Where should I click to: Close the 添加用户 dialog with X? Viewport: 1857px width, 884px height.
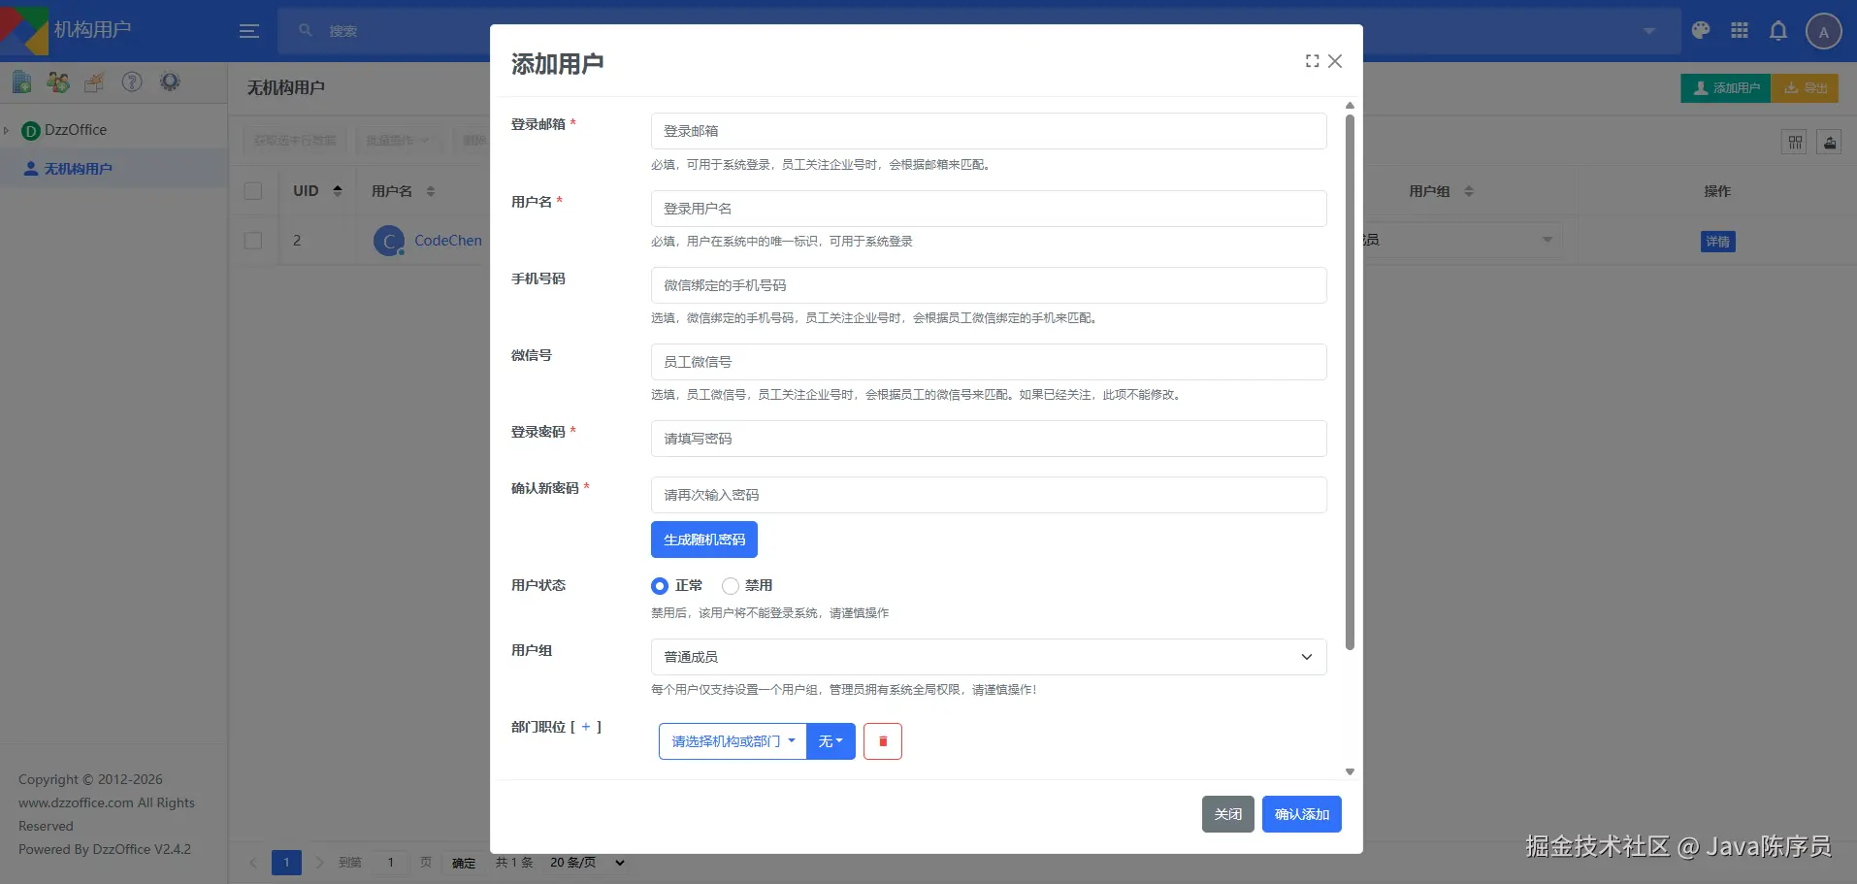1335,61
